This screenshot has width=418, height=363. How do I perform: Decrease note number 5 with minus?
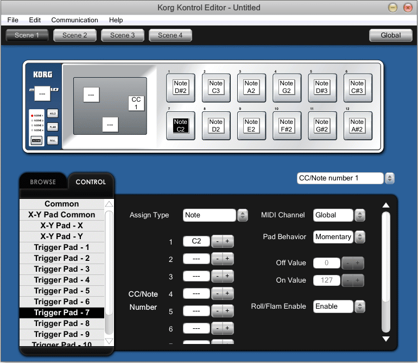(217, 311)
